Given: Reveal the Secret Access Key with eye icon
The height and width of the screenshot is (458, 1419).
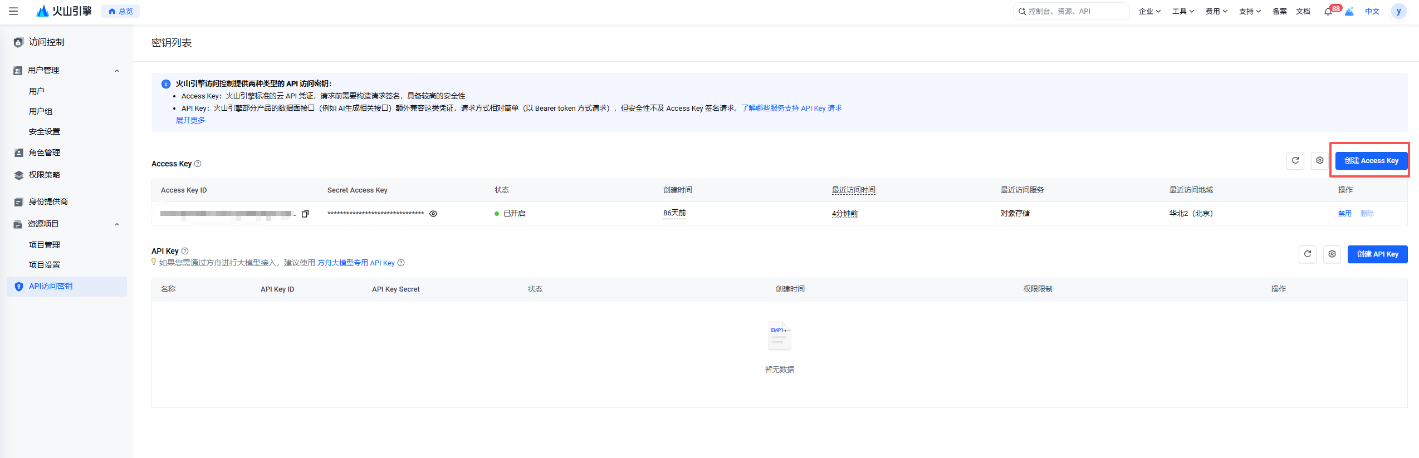Looking at the screenshot, I should [433, 214].
